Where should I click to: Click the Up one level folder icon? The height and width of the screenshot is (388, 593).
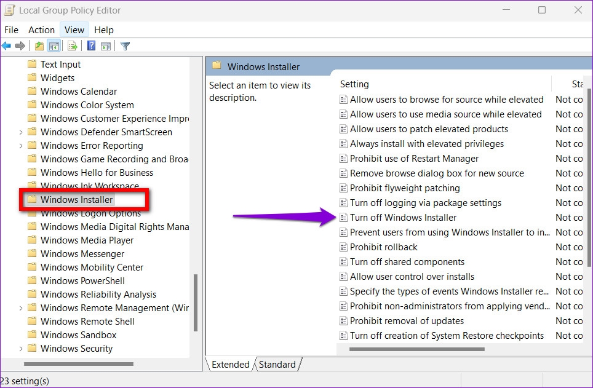[x=39, y=46]
